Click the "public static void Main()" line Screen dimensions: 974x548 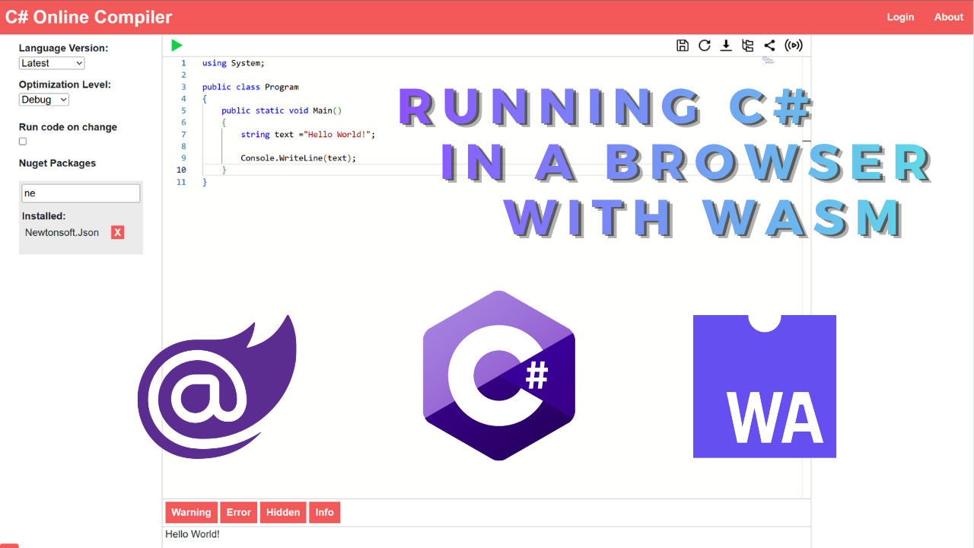click(x=282, y=110)
